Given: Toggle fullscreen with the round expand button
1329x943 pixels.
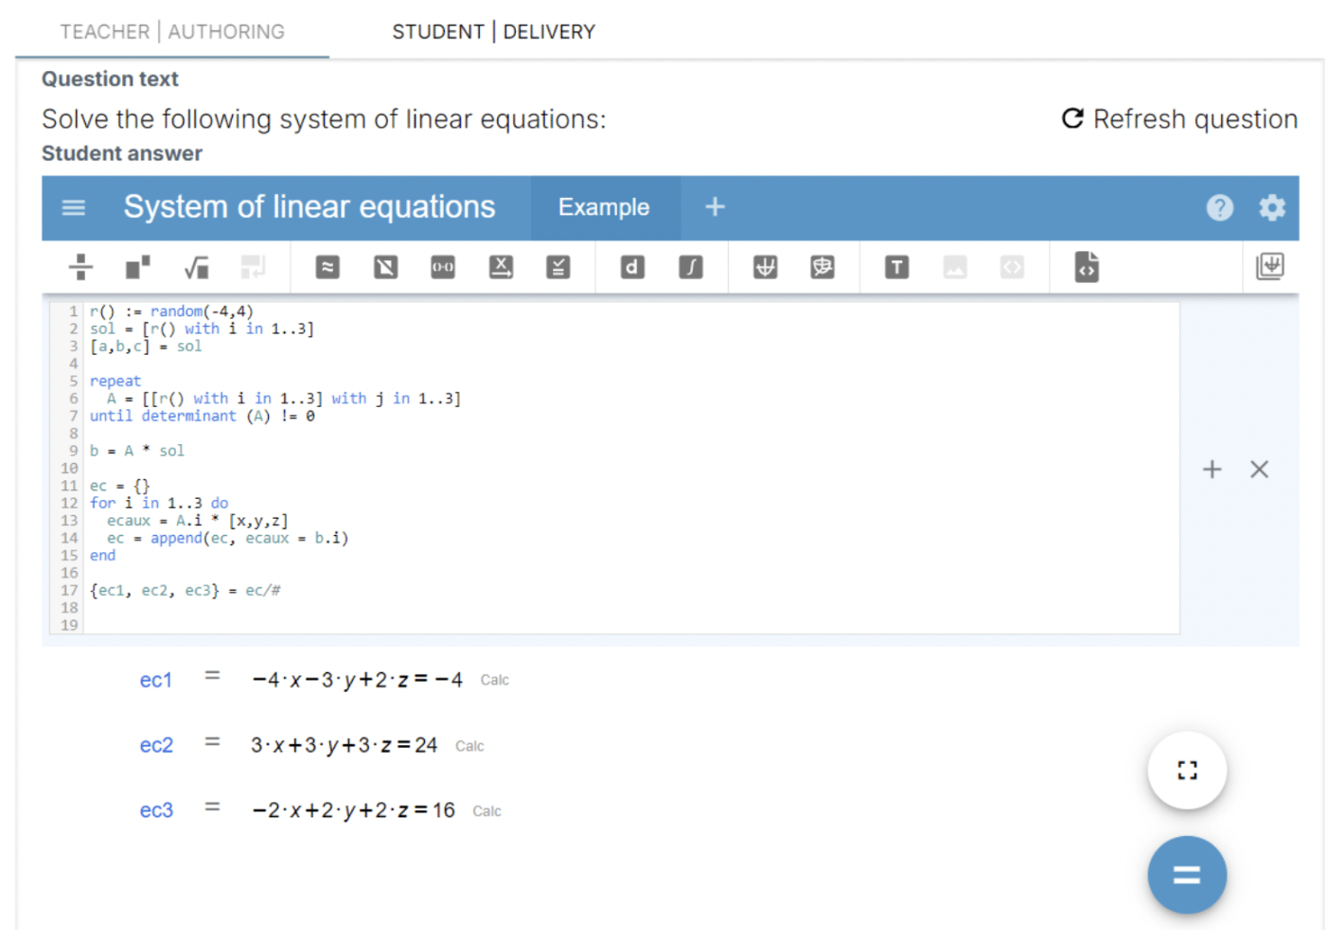Looking at the screenshot, I should (1187, 770).
